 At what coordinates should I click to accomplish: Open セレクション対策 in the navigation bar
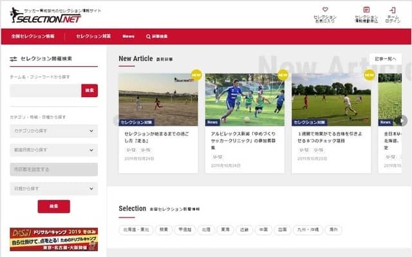tap(93, 36)
